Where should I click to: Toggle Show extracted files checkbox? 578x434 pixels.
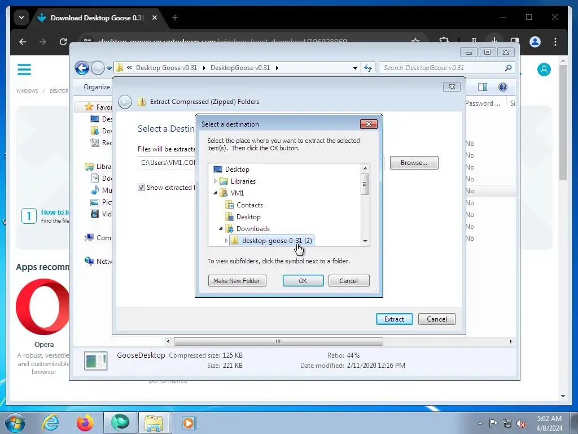click(x=141, y=188)
